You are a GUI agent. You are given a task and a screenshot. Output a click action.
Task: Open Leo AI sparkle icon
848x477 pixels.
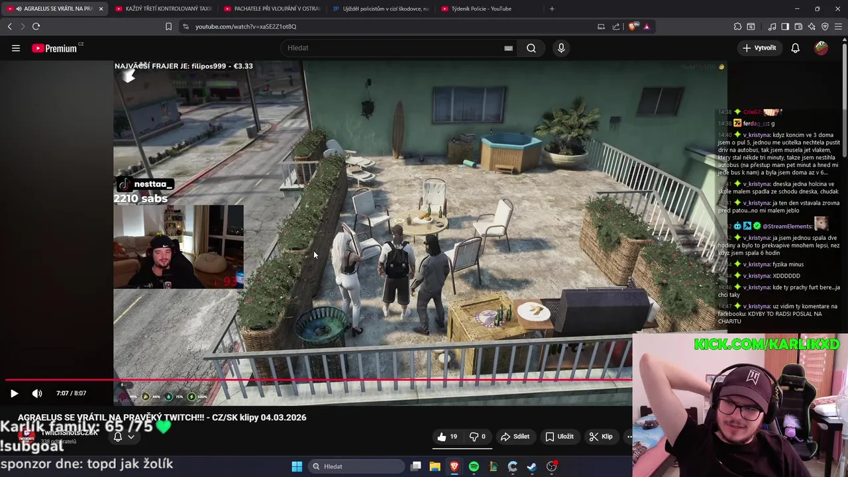812,26
